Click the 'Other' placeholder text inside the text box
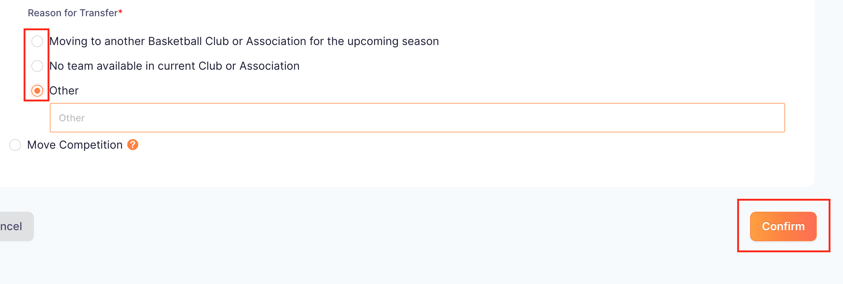This screenshot has width=843, height=284. [x=72, y=118]
